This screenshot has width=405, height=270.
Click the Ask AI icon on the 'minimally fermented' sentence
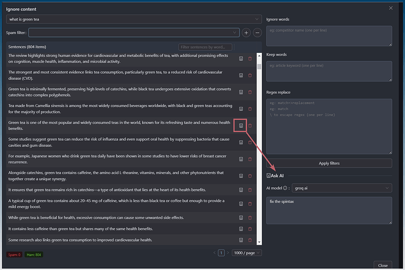(x=241, y=92)
